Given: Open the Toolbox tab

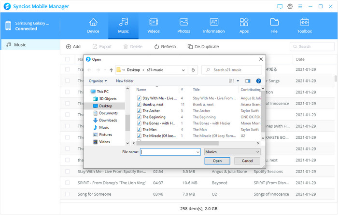Looking at the screenshot, I should point(304,26).
